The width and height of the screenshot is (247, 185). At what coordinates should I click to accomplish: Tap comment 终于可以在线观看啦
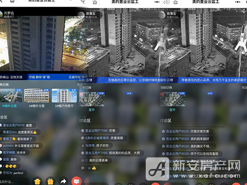[191, 153]
